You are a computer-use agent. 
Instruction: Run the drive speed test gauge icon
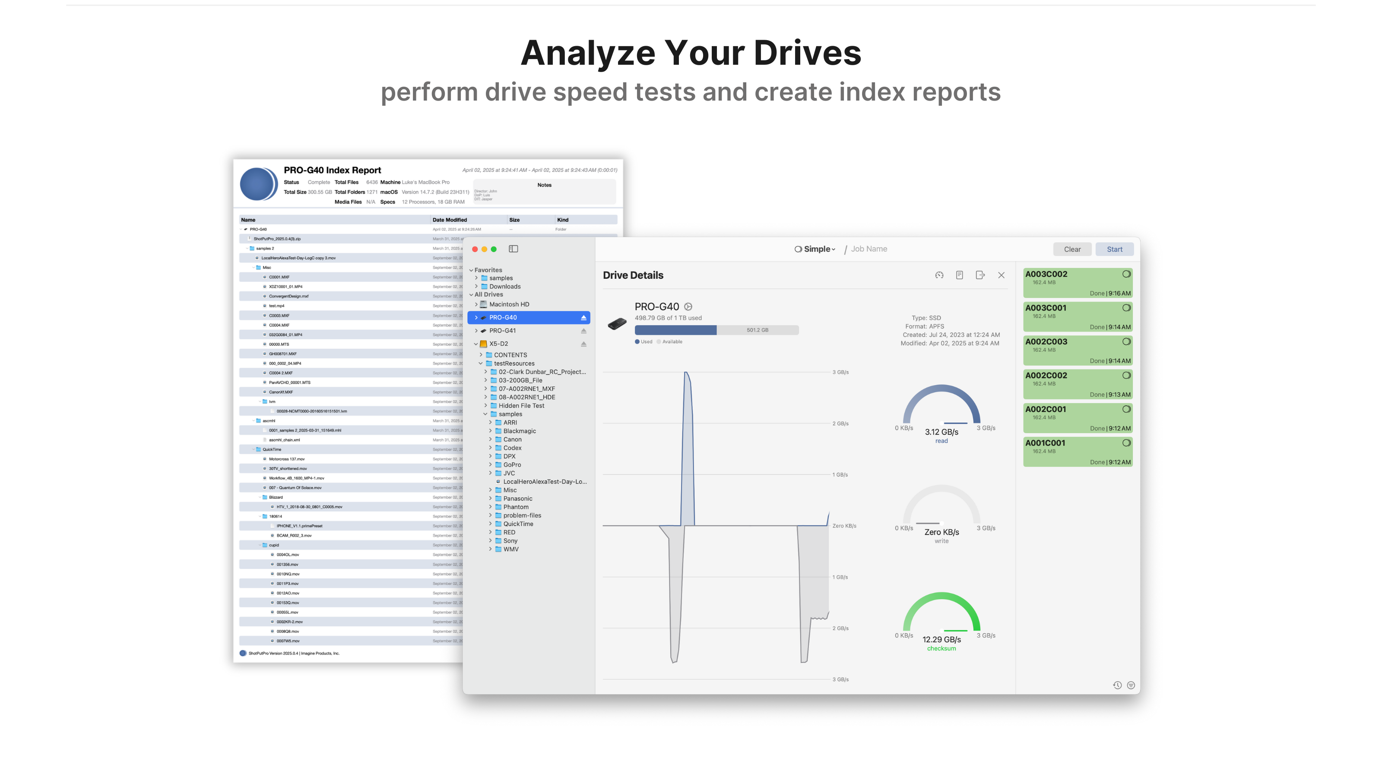point(939,275)
